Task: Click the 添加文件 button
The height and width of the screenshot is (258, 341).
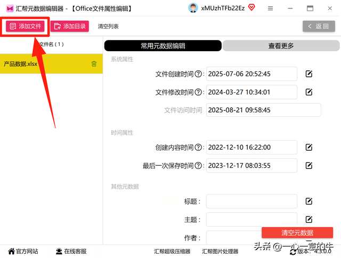Action: coord(25,26)
